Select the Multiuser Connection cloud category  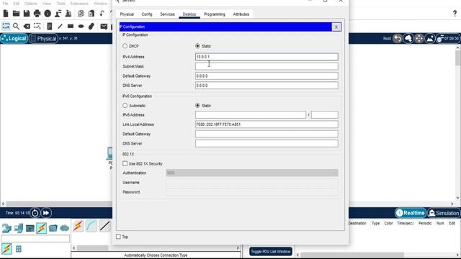click(x=64, y=228)
